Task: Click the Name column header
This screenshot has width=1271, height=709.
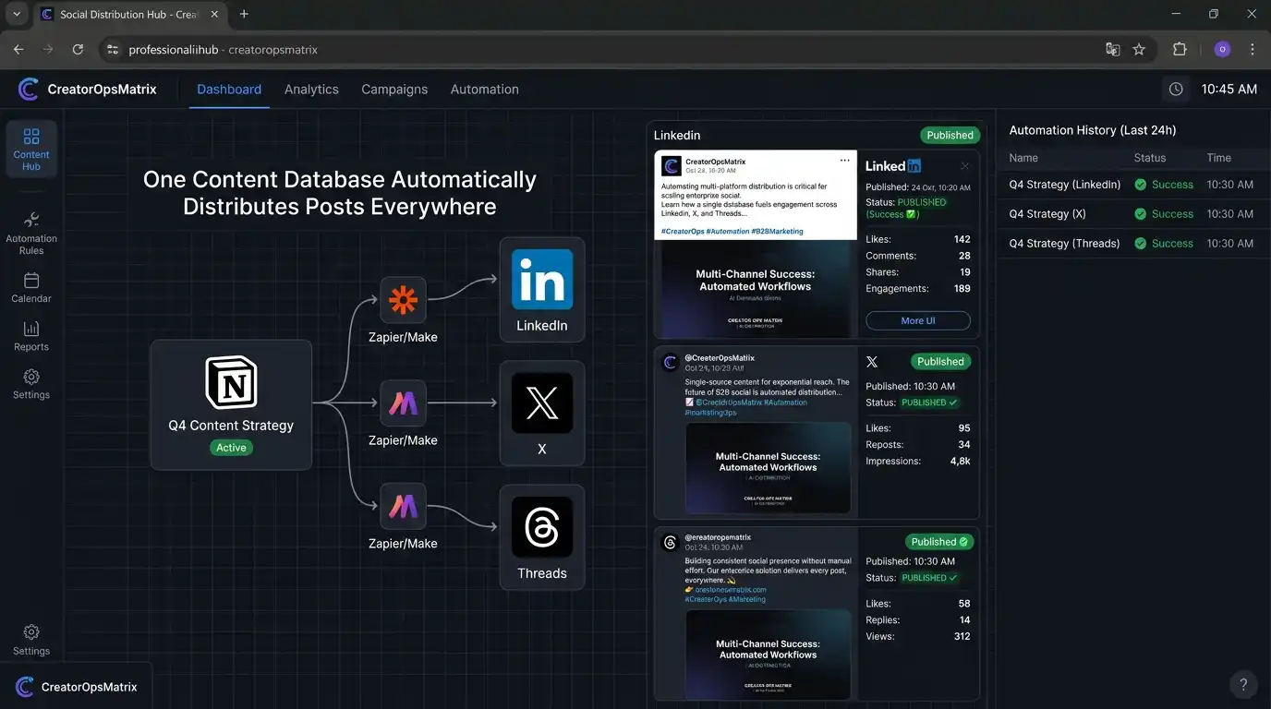Action: (1023, 158)
